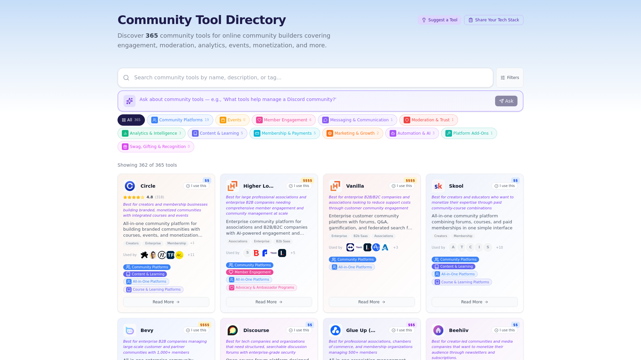Click the $$ price badge on the Circle card
This screenshot has width=641, height=360.
click(207, 181)
